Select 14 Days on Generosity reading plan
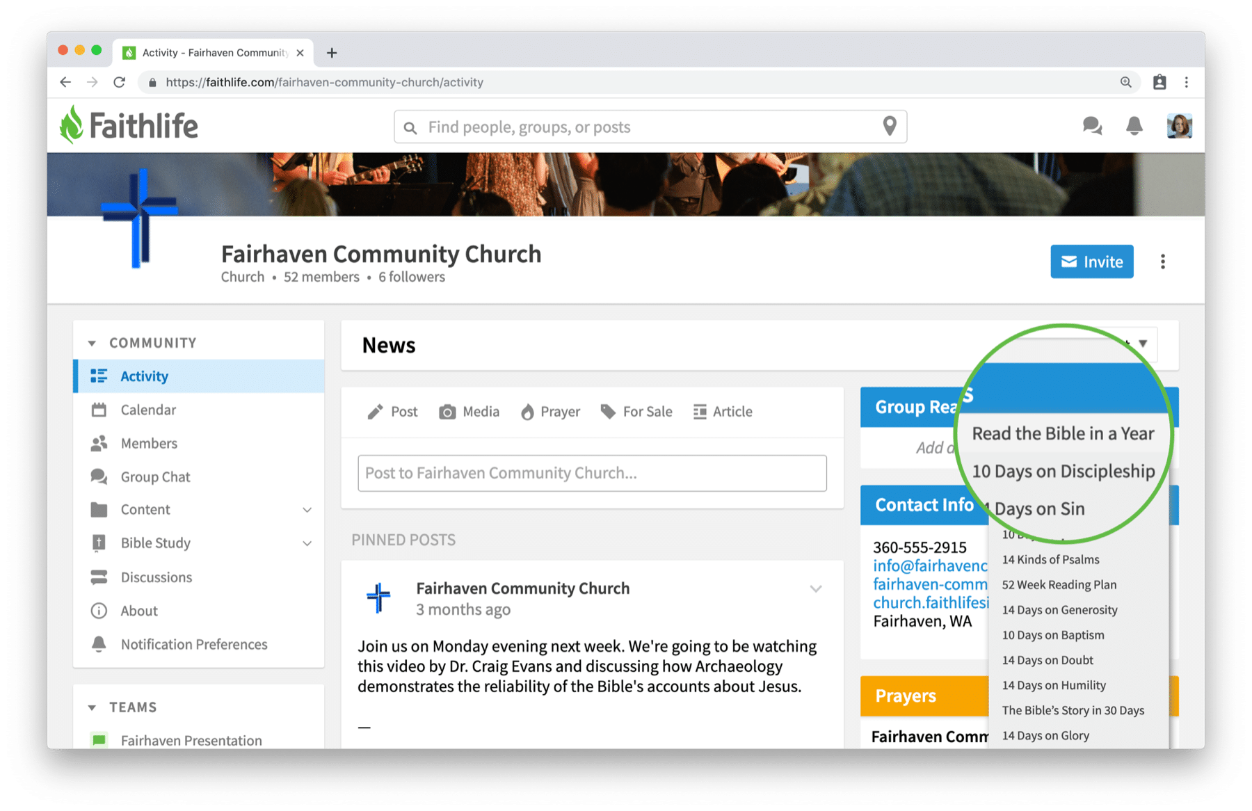 point(1059,610)
